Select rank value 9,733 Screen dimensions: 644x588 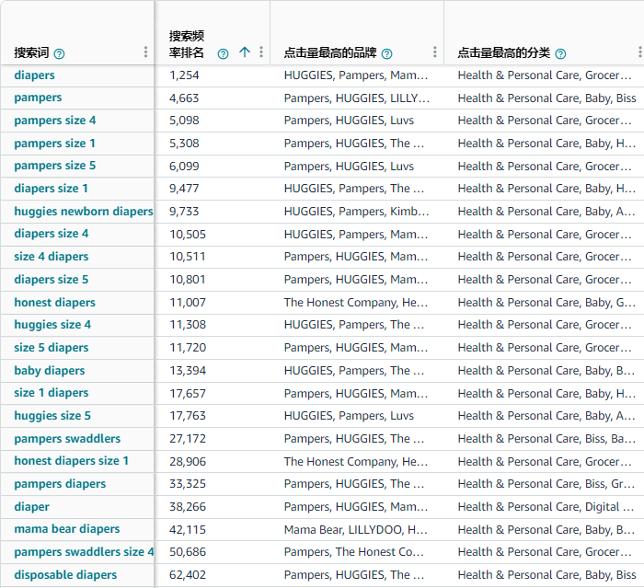tap(184, 212)
